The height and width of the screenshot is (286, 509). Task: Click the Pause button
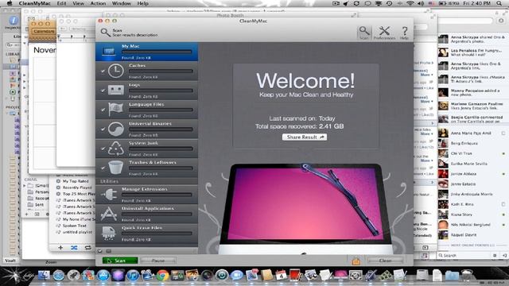pos(158,261)
